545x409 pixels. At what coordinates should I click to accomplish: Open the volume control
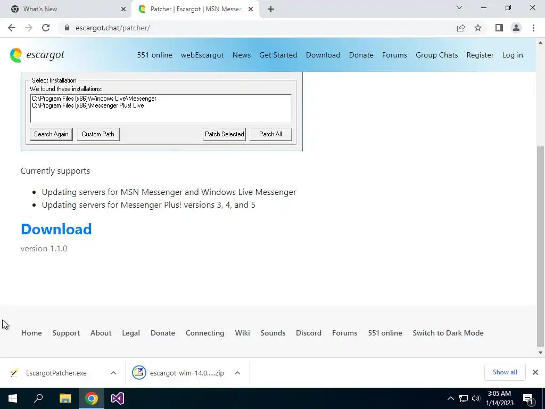tap(476, 398)
